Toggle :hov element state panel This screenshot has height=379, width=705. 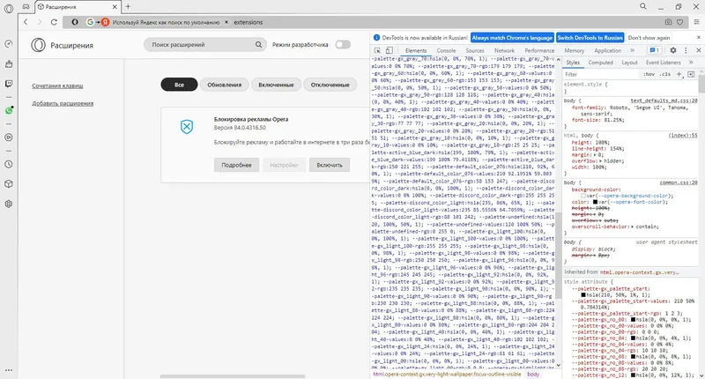[x=649, y=74]
